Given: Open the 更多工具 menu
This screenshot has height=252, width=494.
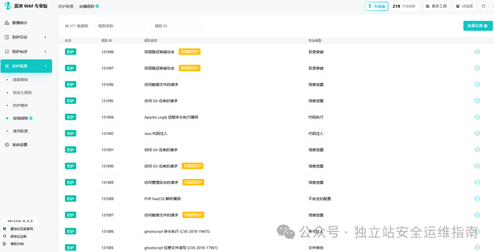Looking at the screenshot, I should coord(437,6).
